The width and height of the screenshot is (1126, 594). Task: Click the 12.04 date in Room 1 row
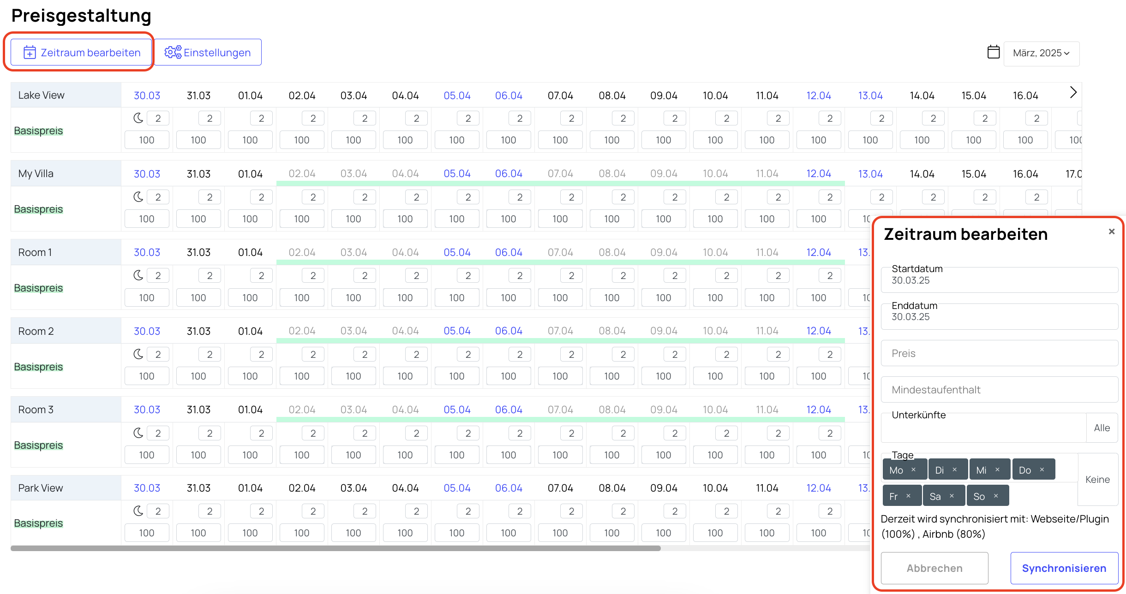pos(819,253)
